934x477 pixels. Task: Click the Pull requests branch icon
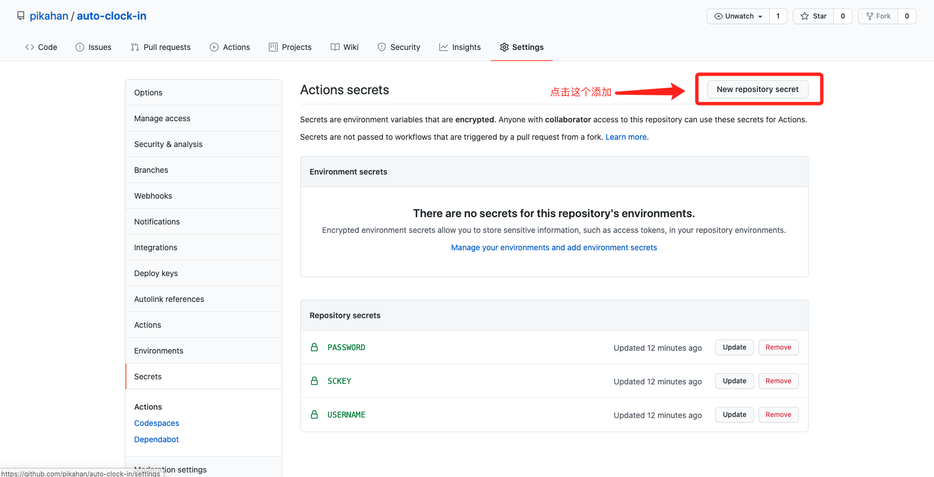[x=135, y=47]
